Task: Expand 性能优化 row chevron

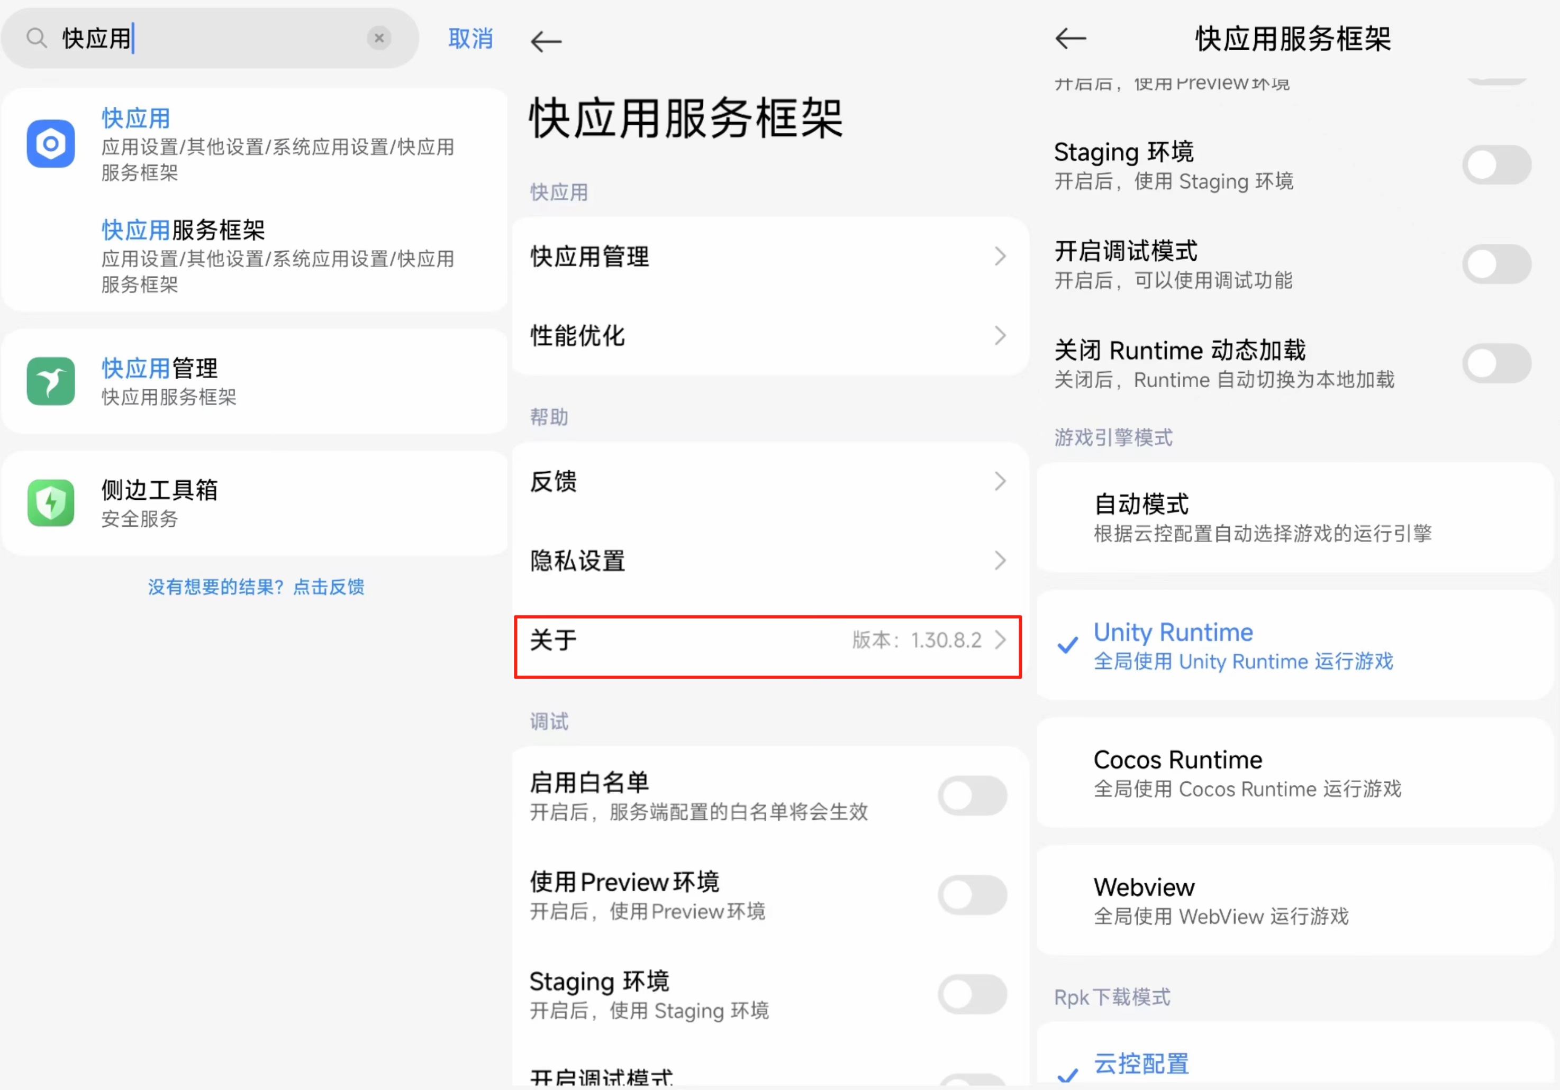Action: 1000,335
